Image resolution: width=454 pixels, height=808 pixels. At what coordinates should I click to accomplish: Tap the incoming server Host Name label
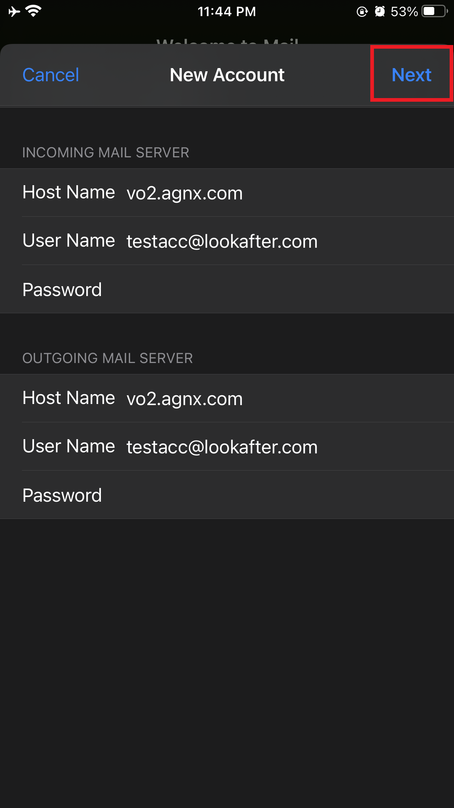pyautogui.click(x=69, y=192)
